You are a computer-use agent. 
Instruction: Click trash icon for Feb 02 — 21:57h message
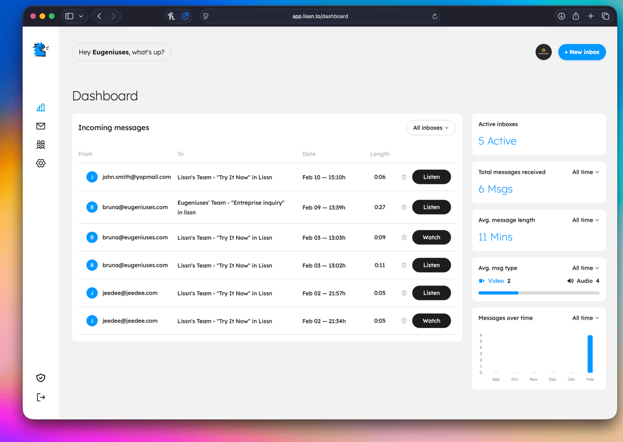[x=404, y=293]
